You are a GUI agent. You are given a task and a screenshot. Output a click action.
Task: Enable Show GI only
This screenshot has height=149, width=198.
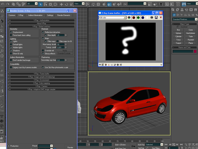tap(11, 54)
